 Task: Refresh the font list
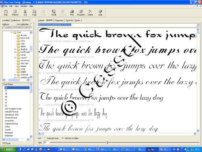point(15,13)
